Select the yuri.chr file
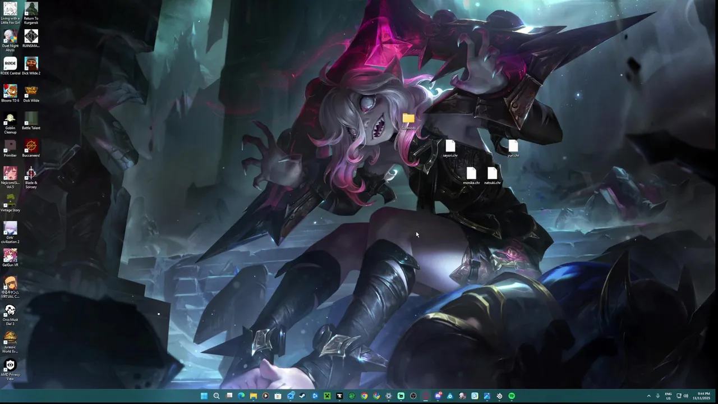This screenshot has width=718, height=404. click(513, 149)
